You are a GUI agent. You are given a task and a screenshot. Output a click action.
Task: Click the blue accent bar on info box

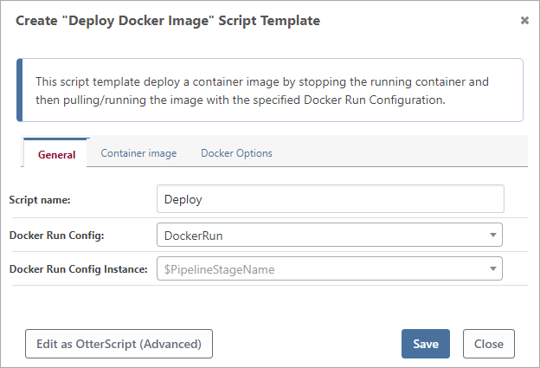point(20,90)
